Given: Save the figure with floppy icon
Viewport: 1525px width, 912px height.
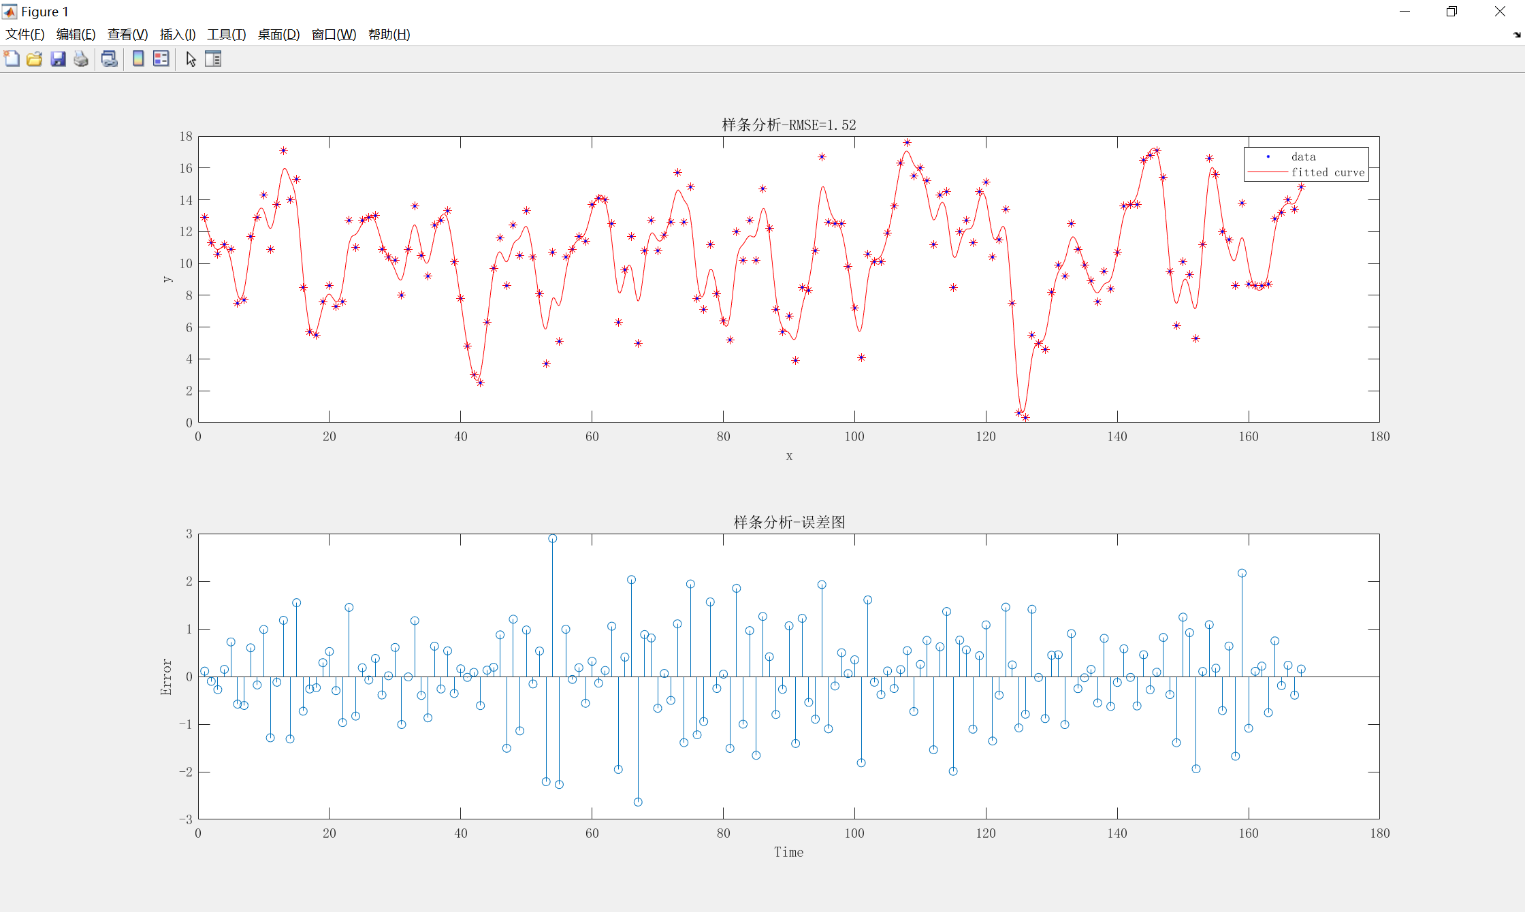Looking at the screenshot, I should tap(58, 59).
